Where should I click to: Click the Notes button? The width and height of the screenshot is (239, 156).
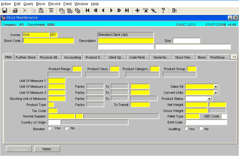(47, 149)
